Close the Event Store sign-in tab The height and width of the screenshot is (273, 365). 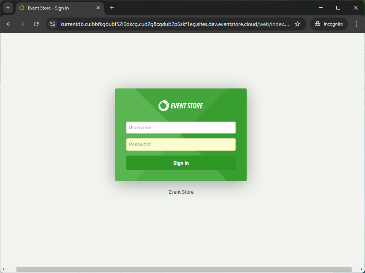(98, 8)
